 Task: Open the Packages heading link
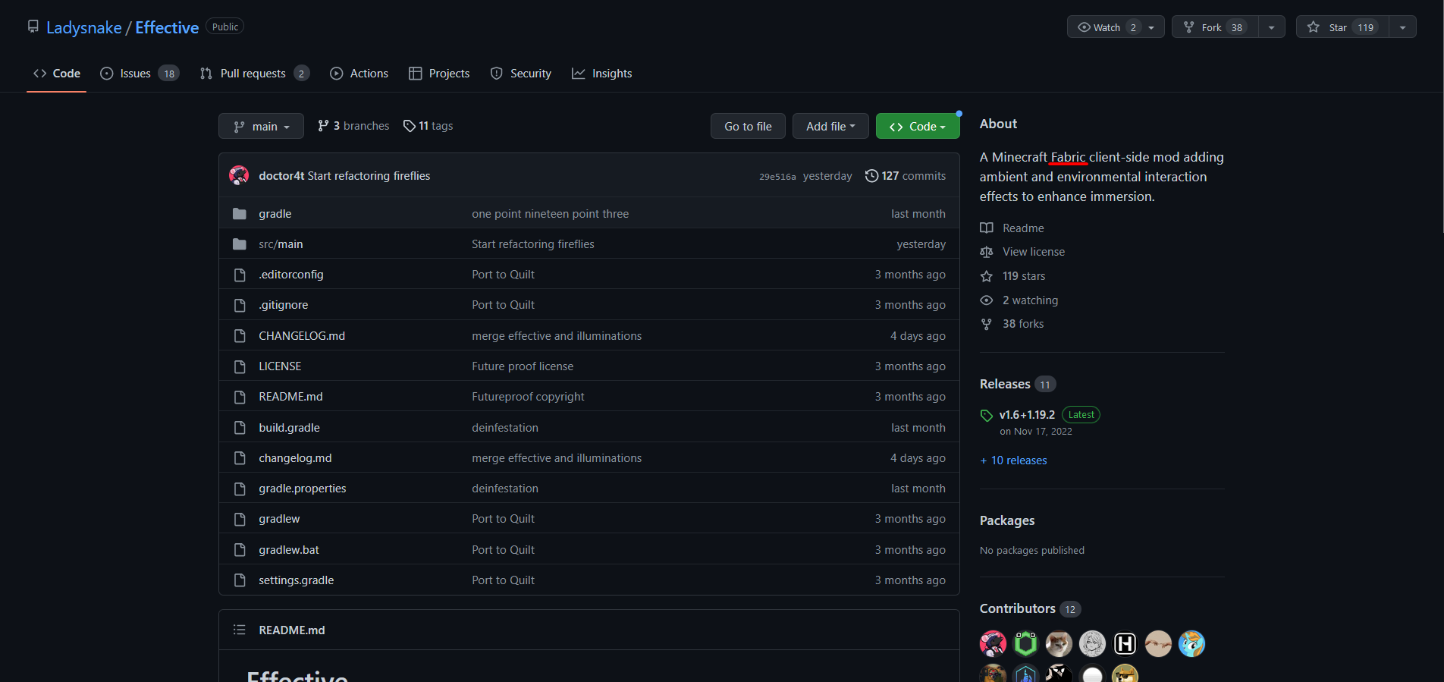(1007, 520)
